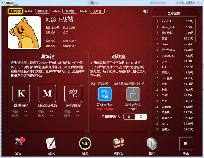
Task: Click the bear avatar picture
Action: [24, 32]
